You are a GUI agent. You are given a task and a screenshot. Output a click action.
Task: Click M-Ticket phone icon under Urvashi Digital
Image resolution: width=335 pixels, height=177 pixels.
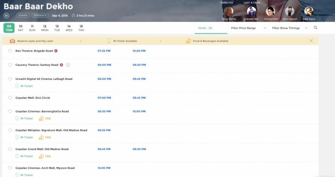click(x=17, y=86)
